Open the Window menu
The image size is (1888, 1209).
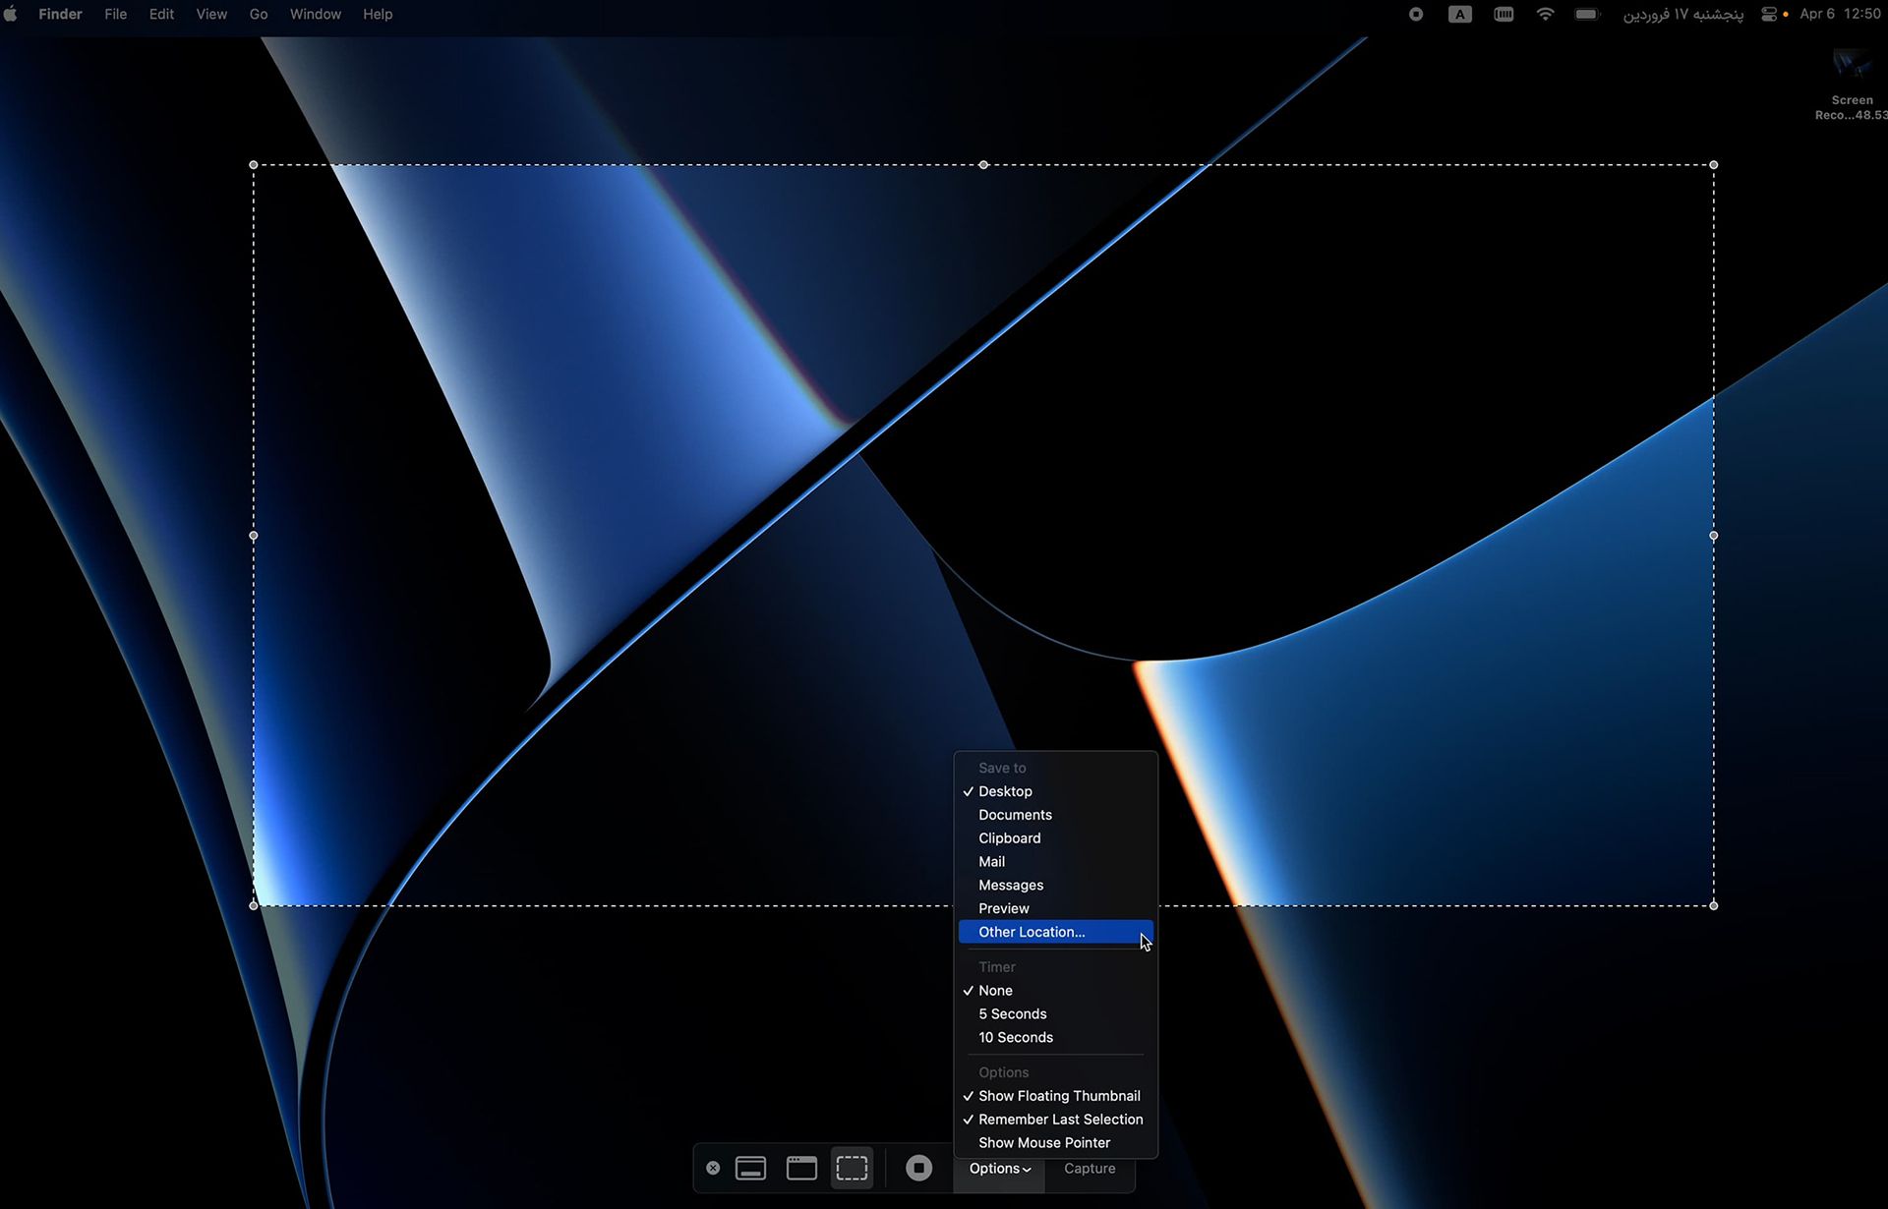pyautogui.click(x=316, y=14)
